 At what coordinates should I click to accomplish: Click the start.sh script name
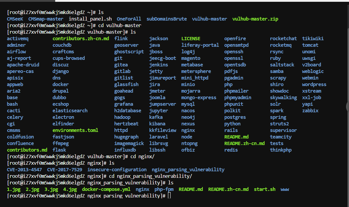(264, 189)
